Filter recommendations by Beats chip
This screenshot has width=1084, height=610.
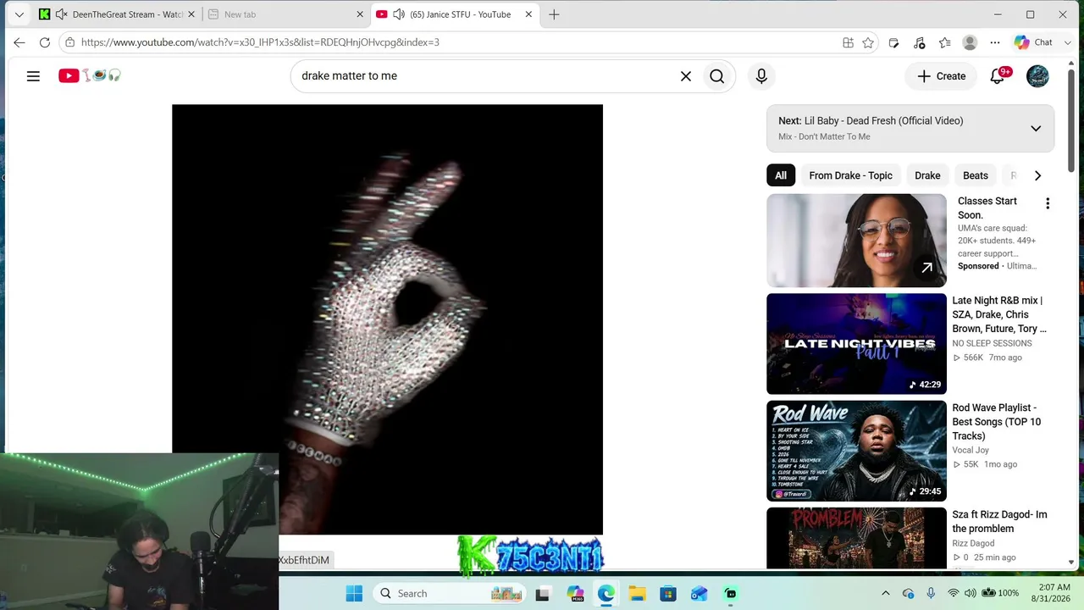point(976,175)
